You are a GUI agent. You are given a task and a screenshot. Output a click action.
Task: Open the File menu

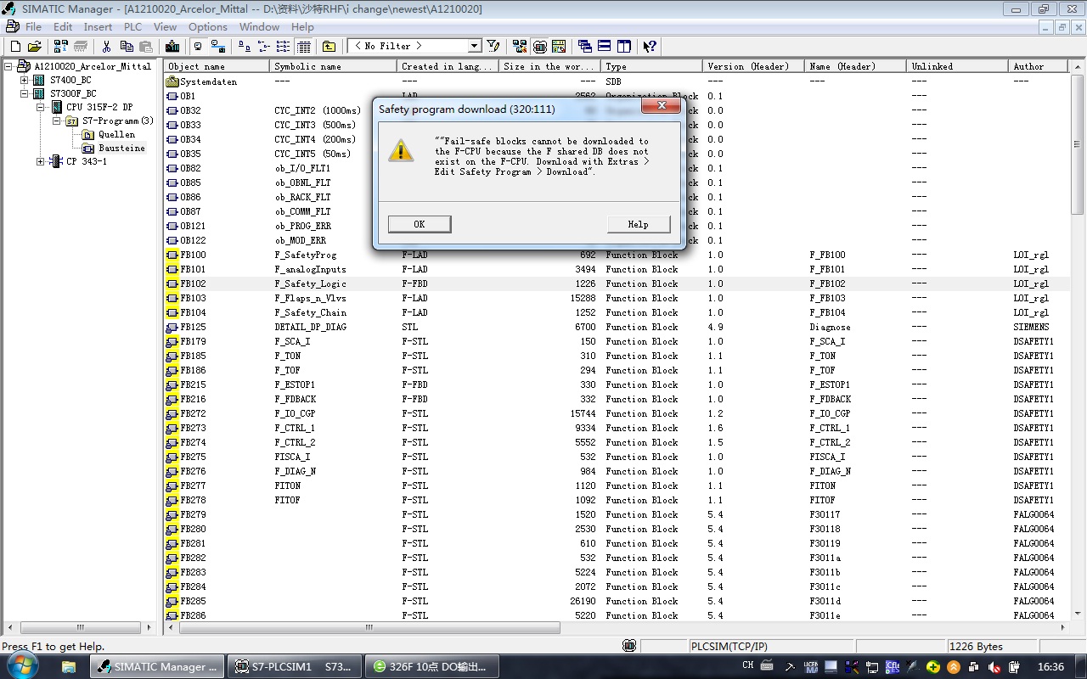pyautogui.click(x=34, y=26)
